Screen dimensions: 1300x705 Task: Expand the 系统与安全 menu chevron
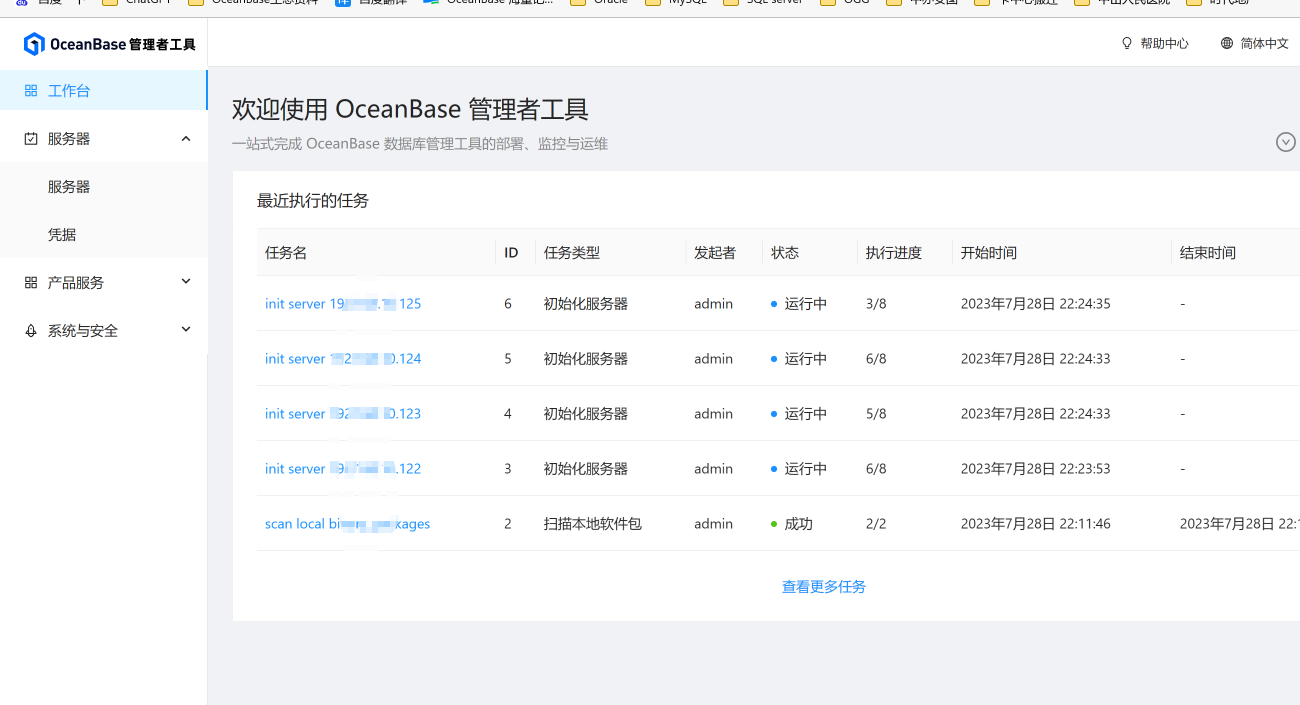click(185, 329)
